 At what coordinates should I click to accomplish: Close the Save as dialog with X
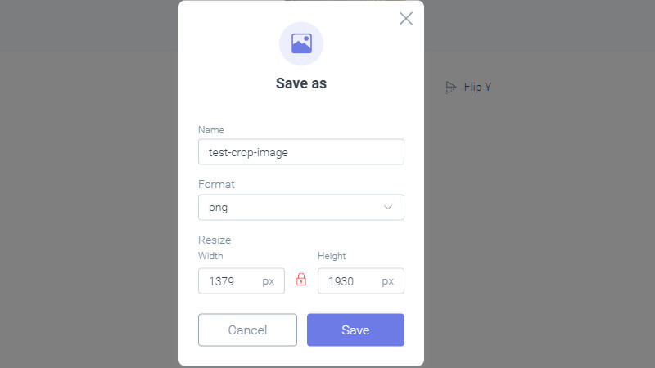point(405,18)
